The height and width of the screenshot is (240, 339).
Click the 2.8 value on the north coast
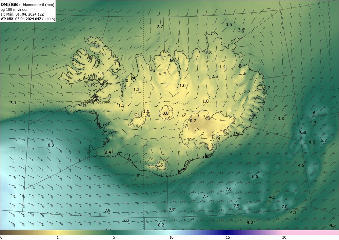(208, 53)
